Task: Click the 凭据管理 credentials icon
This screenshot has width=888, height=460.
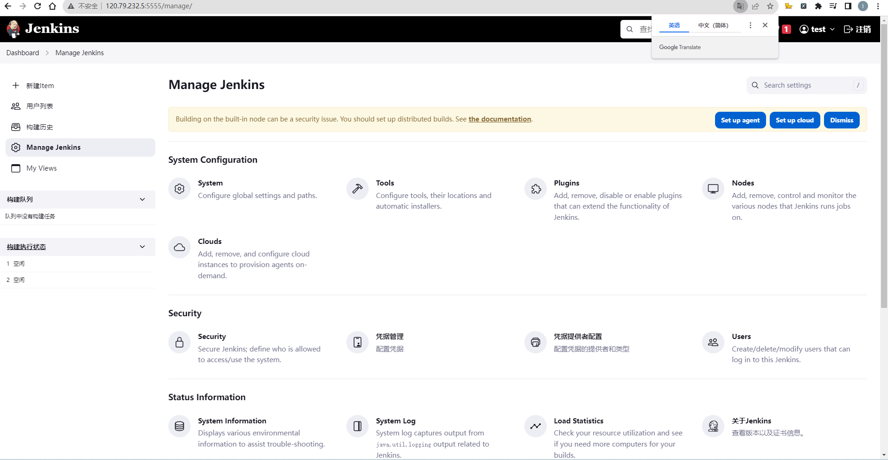Action: 357,342
